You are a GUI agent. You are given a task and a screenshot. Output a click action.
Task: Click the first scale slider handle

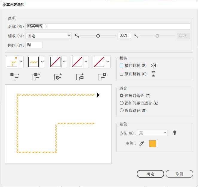[x=98, y=36]
